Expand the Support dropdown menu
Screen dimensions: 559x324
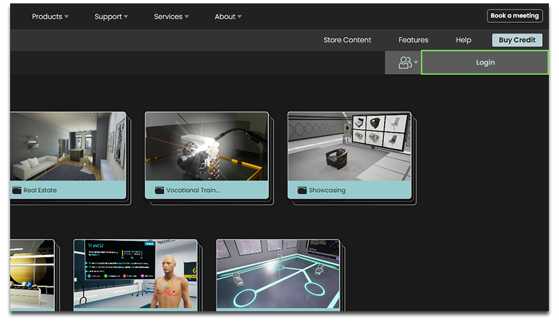111,17
